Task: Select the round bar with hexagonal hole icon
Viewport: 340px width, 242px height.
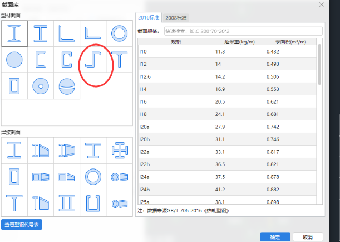Action: click(41, 86)
